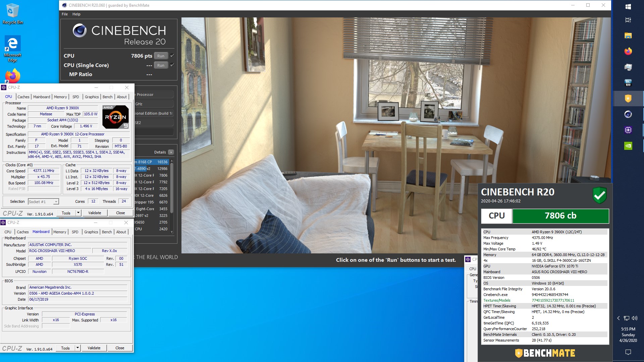
Task: Open the monitor-graph app in the taskbar
Action: pos(628,67)
